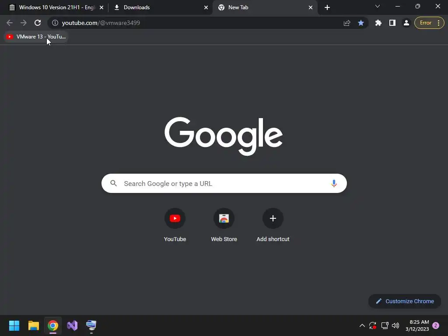The height and width of the screenshot is (336, 448).
Task: Close the Windows 10 Version 21H1 tab
Action: (101, 7)
